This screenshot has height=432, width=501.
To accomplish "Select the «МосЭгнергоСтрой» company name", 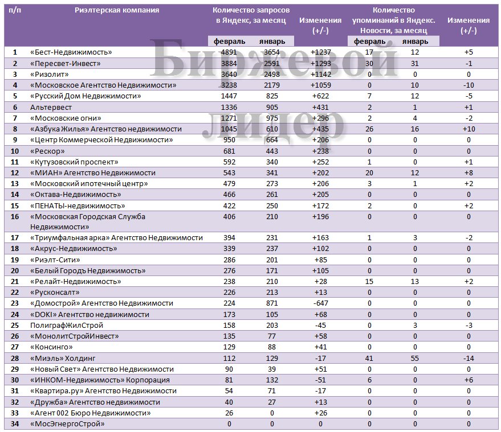I will pos(67,423).
